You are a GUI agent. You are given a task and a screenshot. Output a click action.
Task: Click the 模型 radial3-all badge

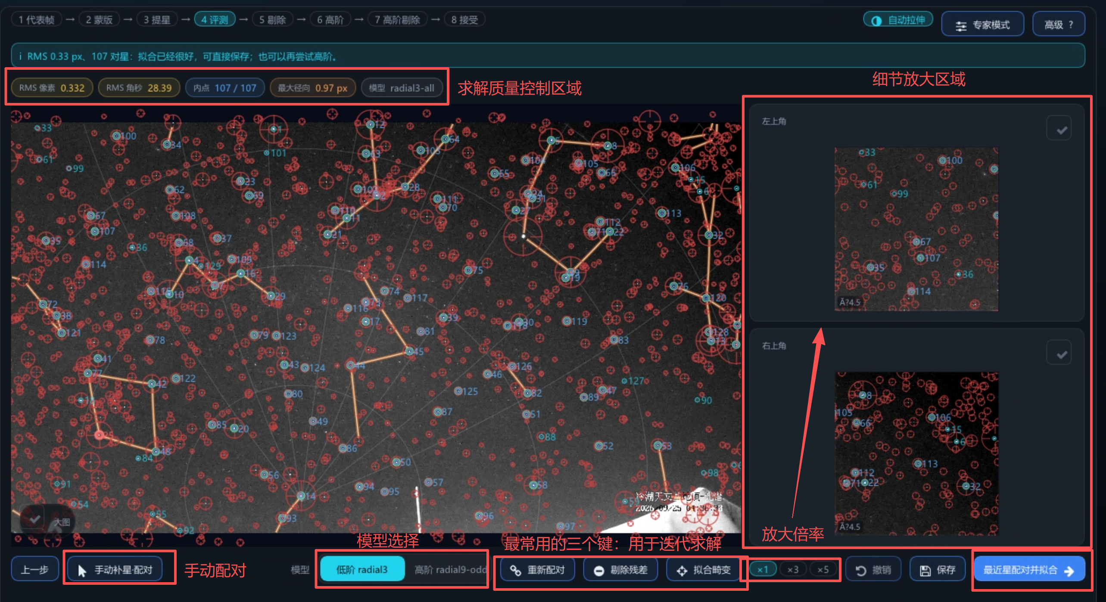click(402, 88)
